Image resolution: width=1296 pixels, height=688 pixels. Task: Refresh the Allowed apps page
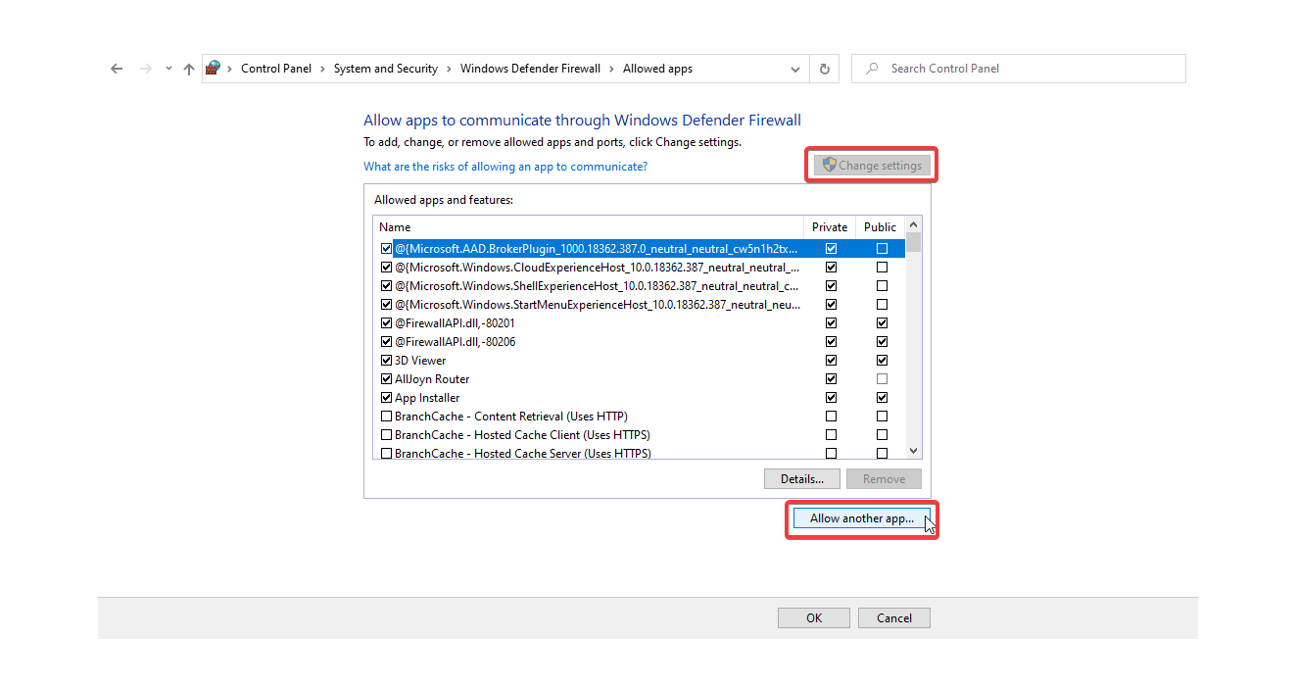[x=824, y=69]
